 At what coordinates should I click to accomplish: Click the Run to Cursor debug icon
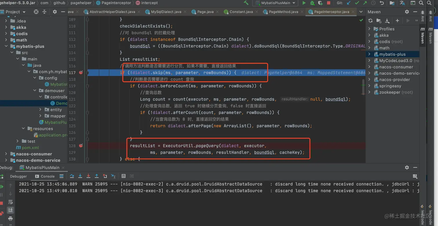tap(114, 176)
